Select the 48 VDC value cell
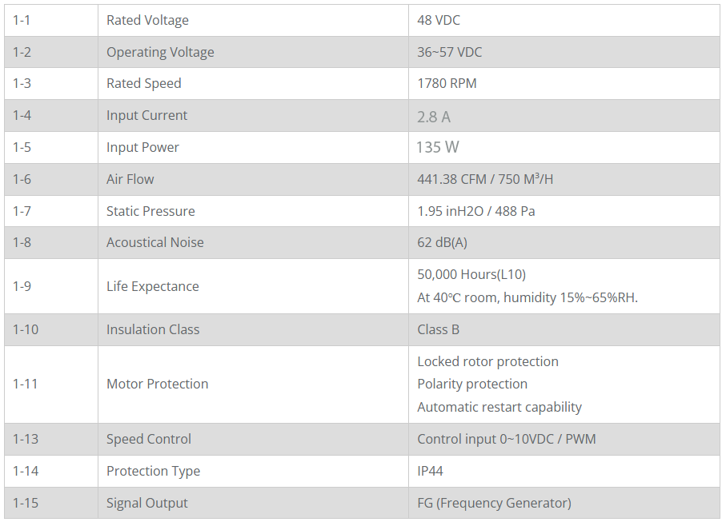This screenshot has width=726, height=522. pos(564,20)
